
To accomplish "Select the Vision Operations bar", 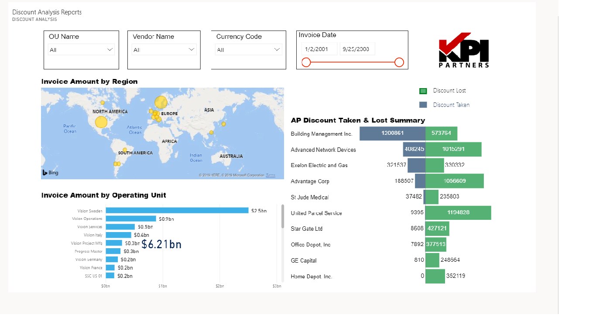I will point(131,219).
